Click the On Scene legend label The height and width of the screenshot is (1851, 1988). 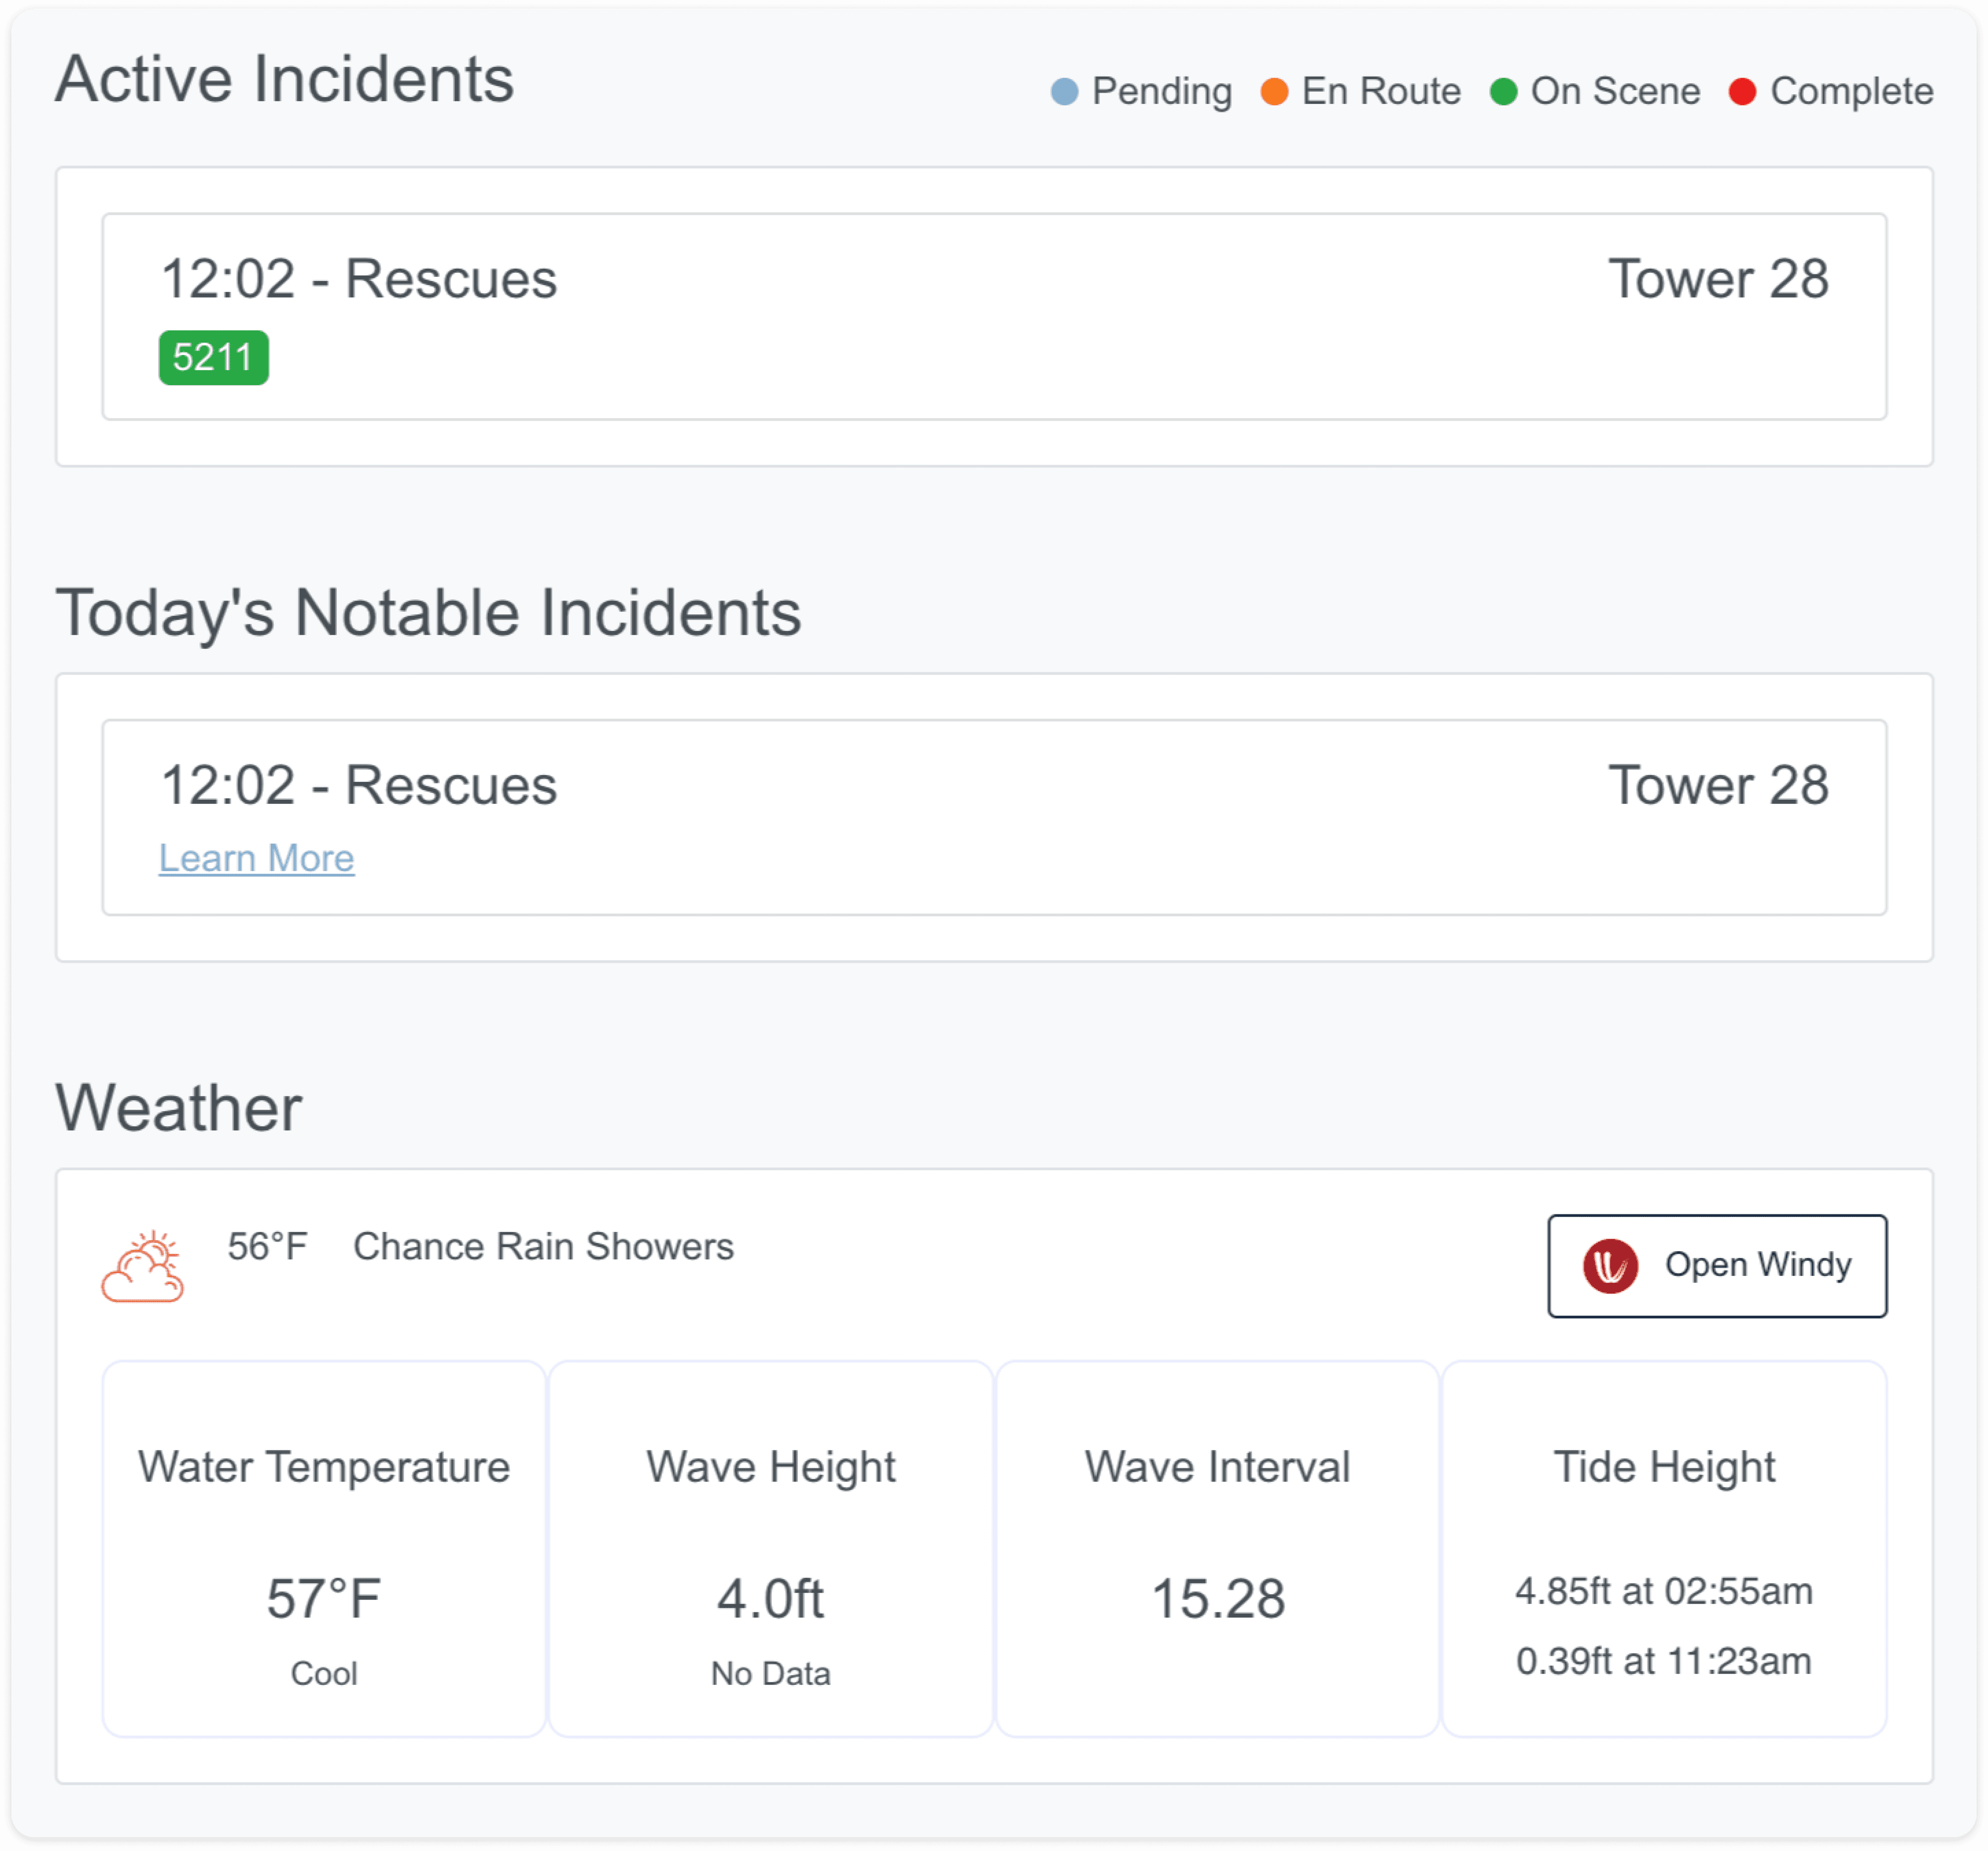pyautogui.click(x=1615, y=92)
